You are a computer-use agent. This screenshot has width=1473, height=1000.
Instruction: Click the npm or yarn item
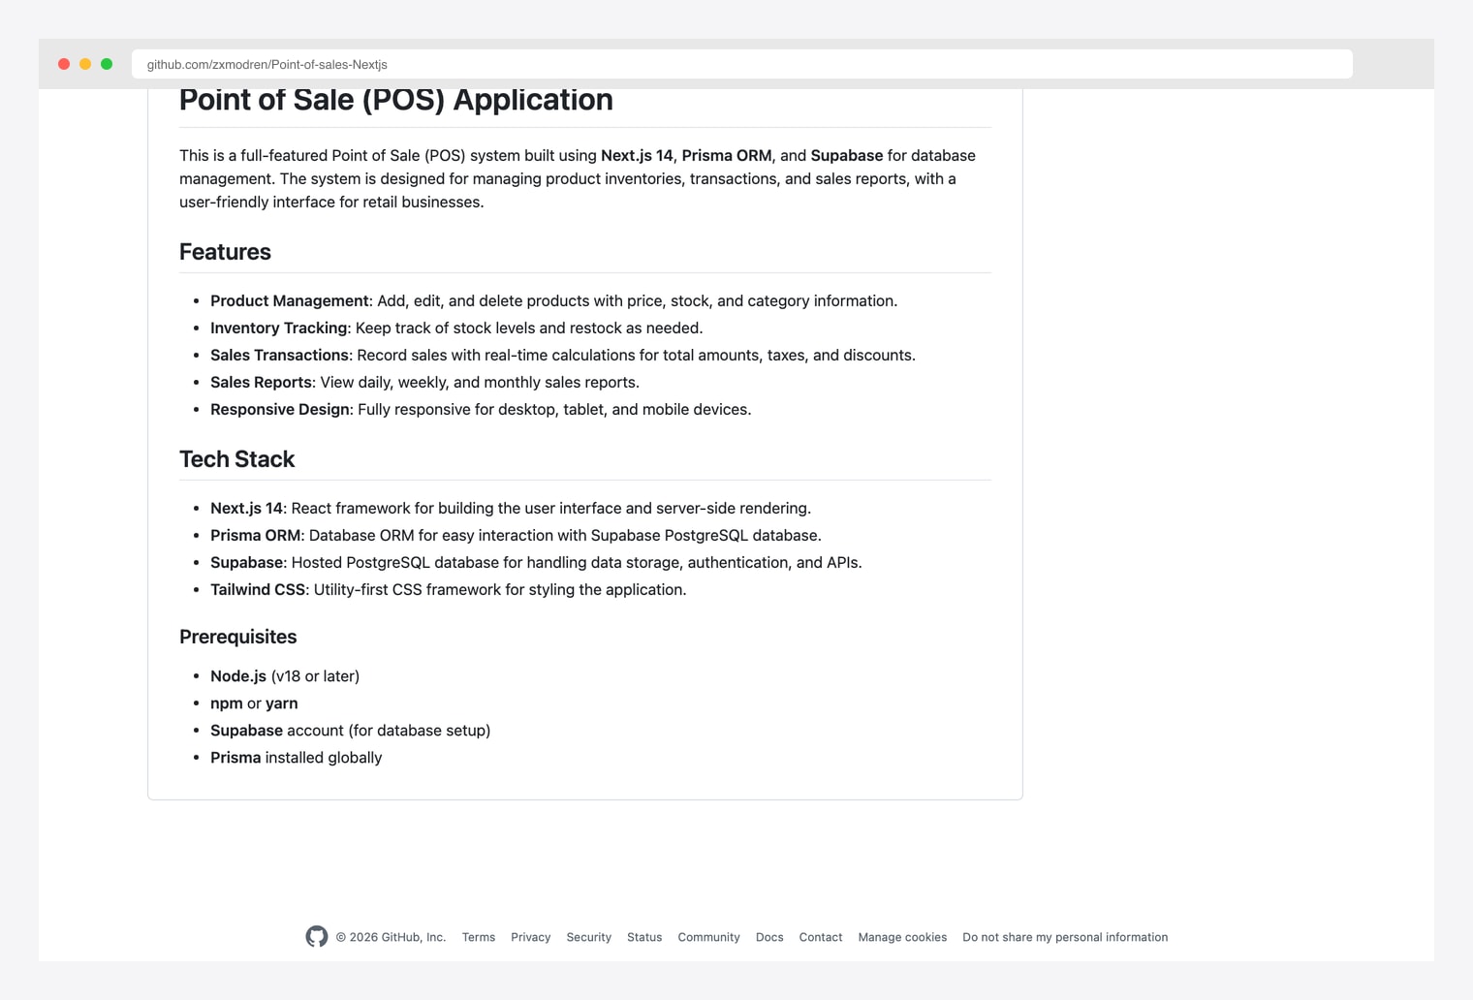pyautogui.click(x=254, y=703)
